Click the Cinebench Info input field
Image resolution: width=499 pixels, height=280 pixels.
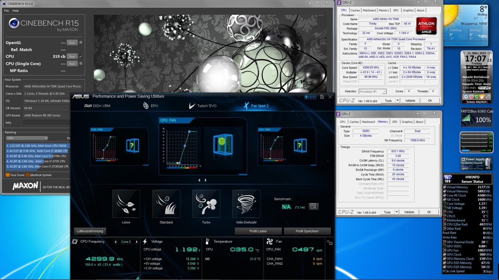tap(47, 122)
